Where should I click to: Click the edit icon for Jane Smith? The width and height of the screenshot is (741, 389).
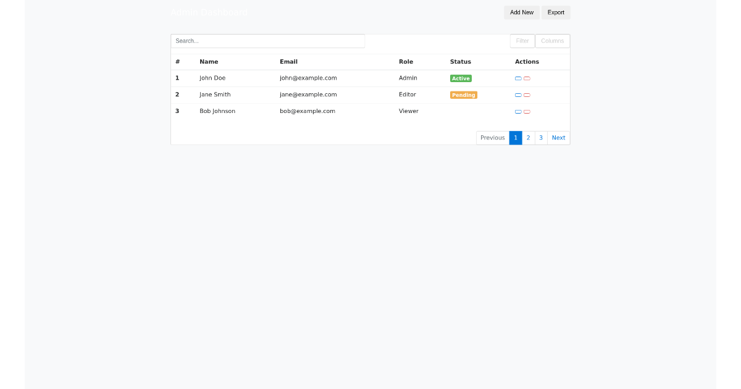coord(518,95)
